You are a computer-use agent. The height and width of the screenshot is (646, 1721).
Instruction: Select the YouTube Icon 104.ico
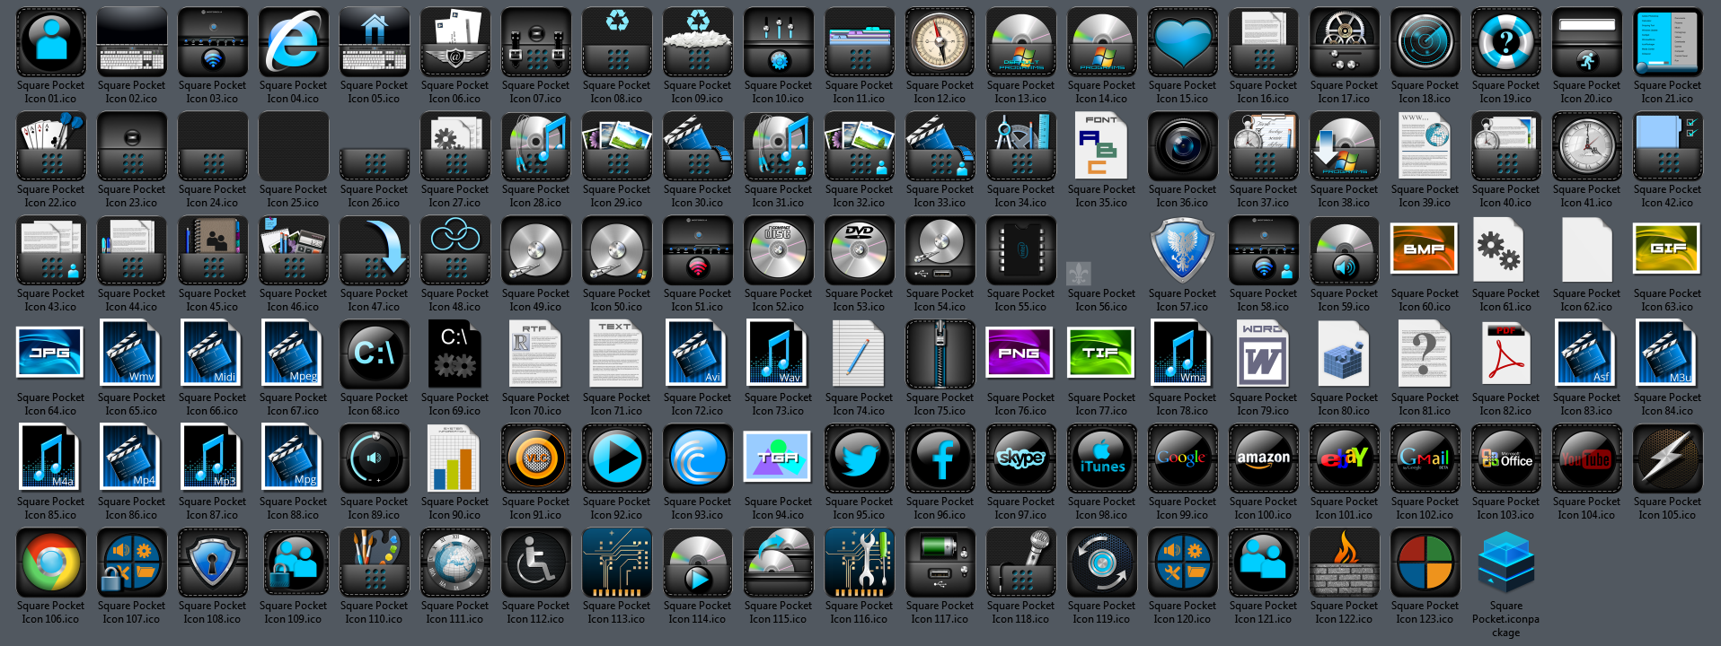point(1587,458)
